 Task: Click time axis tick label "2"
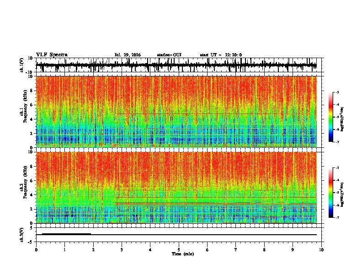coord(93,250)
